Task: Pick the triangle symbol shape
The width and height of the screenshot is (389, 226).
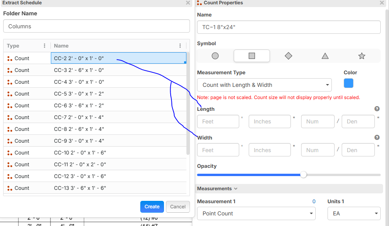Action: [x=325, y=56]
